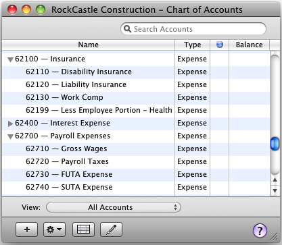Click the blue vertical scrollbar thumb
The height and width of the screenshot is (245, 282).
pyautogui.click(x=275, y=144)
